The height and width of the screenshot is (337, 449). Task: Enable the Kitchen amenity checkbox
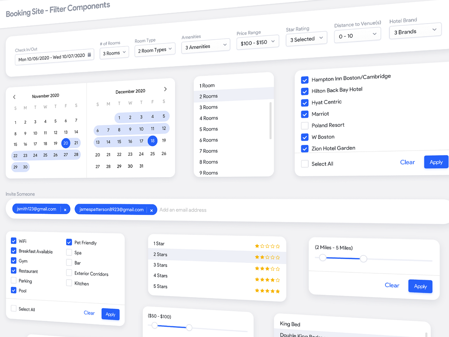click(x=69, y=283)
